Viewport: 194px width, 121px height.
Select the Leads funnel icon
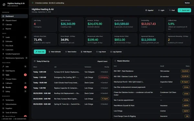[x=3, y=37]
